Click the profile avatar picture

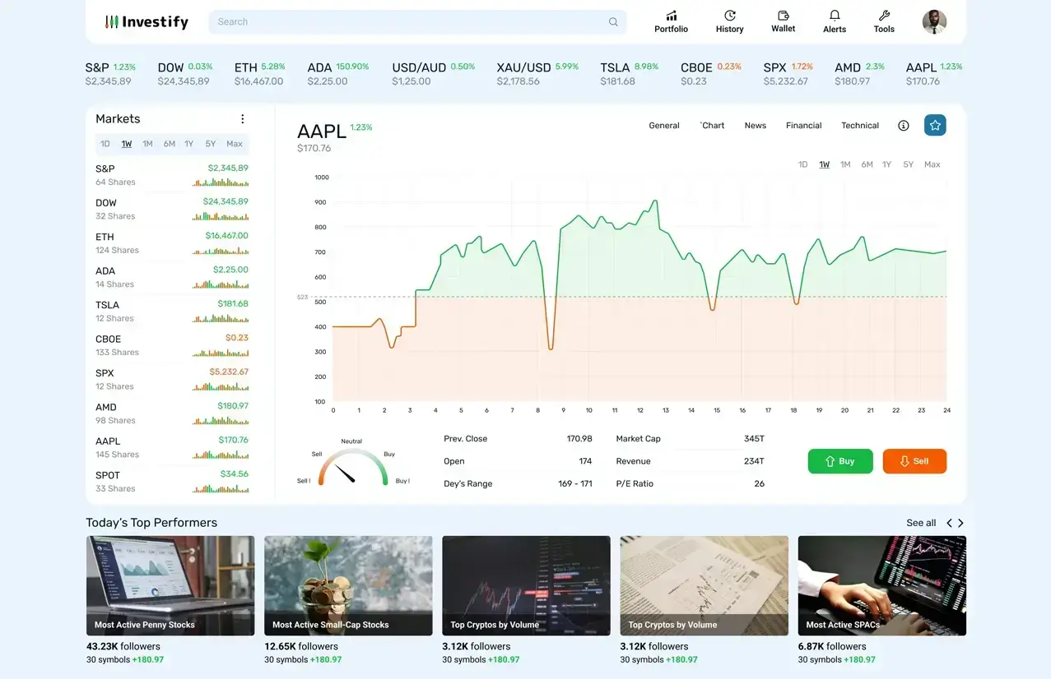point(933,21)
